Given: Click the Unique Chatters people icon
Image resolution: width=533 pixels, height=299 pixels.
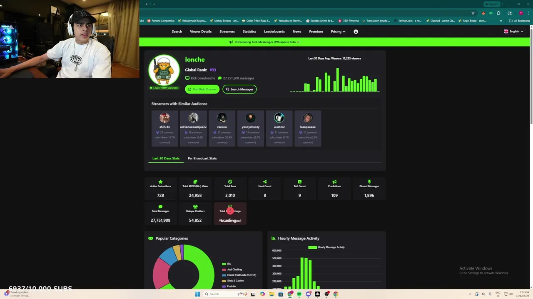Looking at the screenshot, I should [195, 206].
